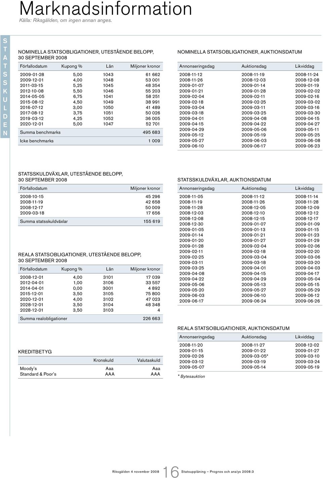Click the heading 'REALA STATSOBLIGATIONER, AUKTIONSDATUM'
The width and height of the screenshot is (323, 478).
234,328
